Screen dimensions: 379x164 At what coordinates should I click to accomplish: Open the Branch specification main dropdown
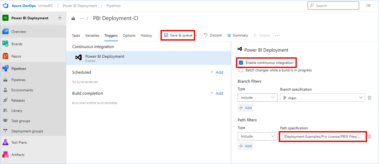pyautogui.click(x=322, y=98)
